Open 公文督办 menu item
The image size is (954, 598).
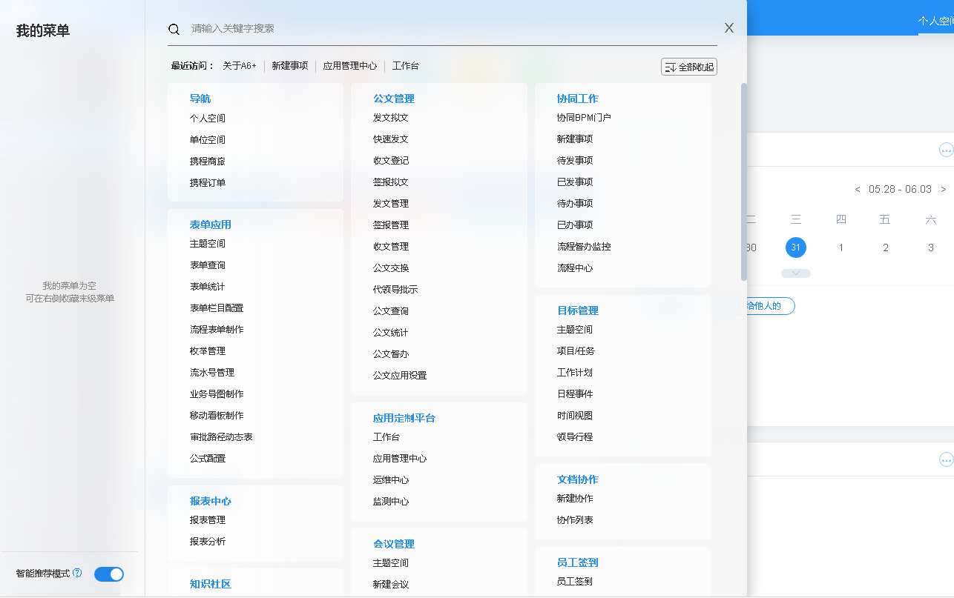click(391, 354)
